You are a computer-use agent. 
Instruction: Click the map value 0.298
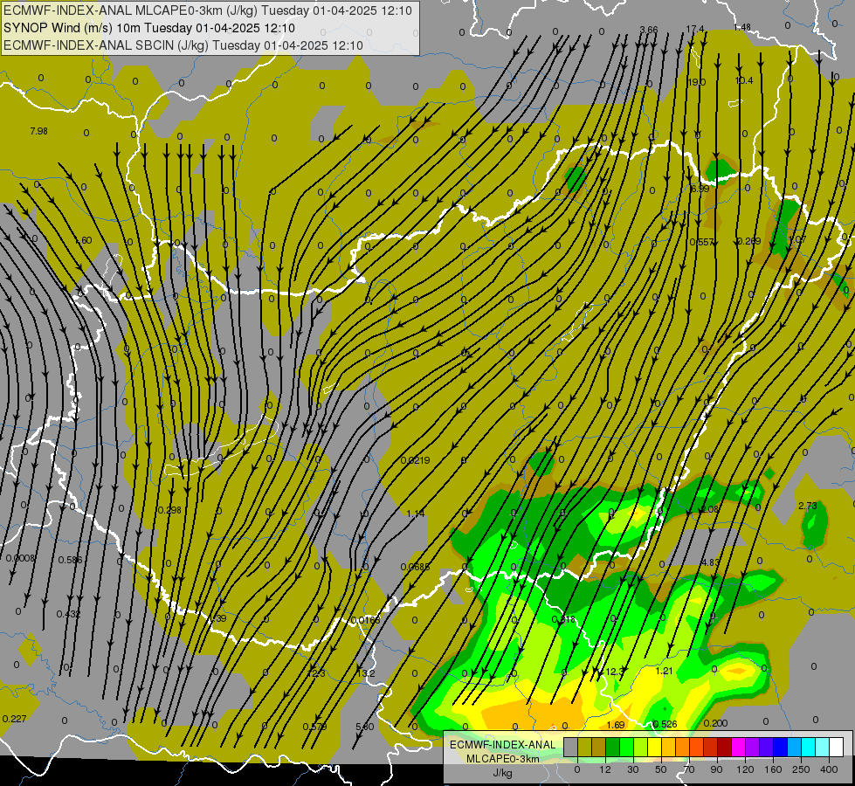(169, 510)
